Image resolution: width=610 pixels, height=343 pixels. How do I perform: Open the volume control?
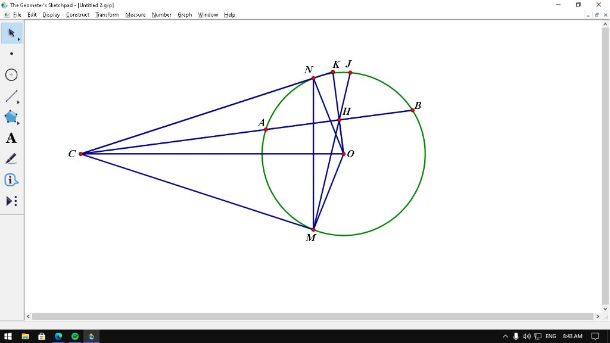(527, 336)
